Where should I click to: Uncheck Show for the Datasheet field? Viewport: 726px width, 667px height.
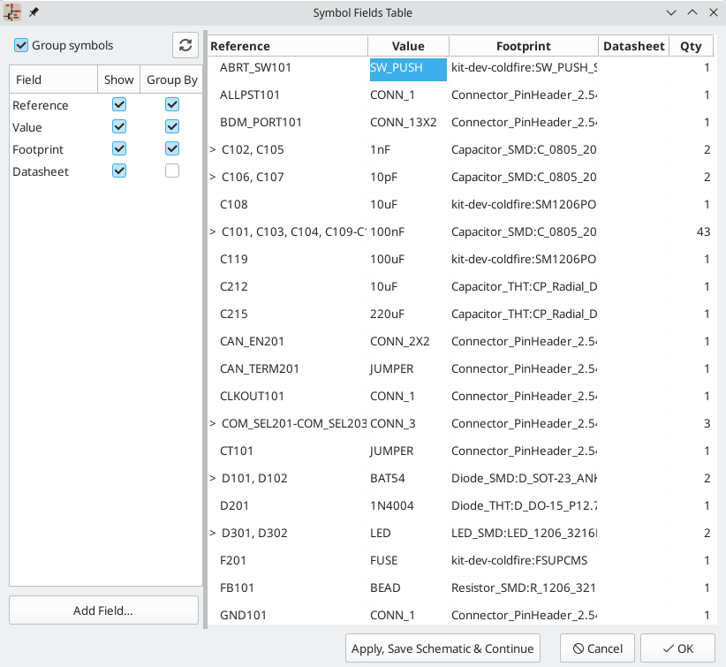point(118,171)
